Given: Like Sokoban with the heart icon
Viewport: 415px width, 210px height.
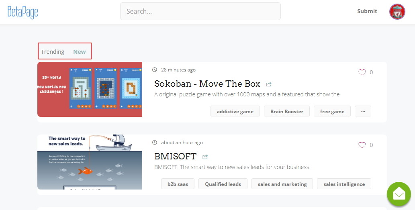Looking at the screenshot, I should tap(362, 72).
